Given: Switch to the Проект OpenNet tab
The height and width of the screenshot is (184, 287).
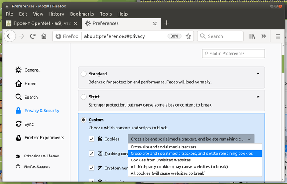Looking at the screenshot, I should click(x=41, y=23).
